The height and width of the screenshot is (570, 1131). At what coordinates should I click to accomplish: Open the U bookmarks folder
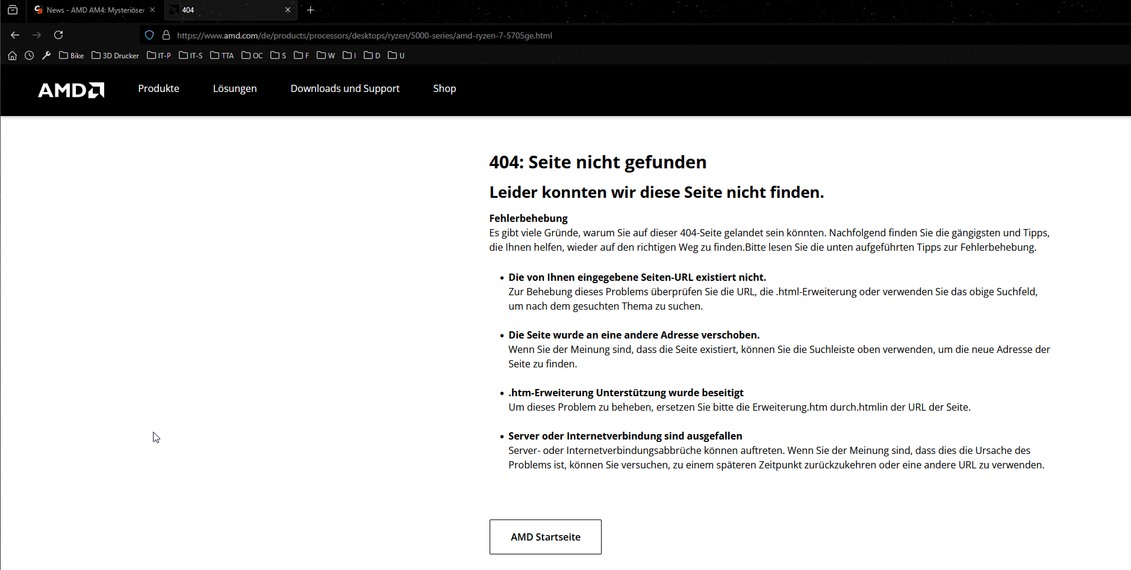pyautogui.click(x=396, y=55)
